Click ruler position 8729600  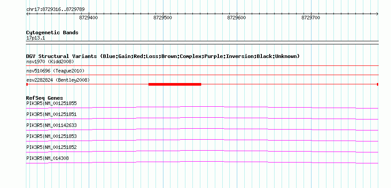coord(236,18)
